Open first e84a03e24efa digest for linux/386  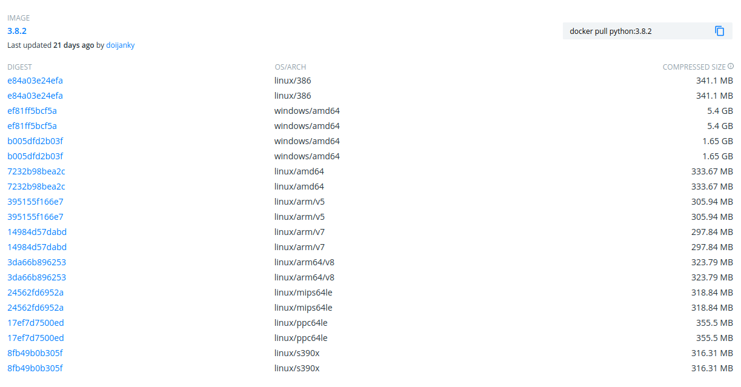35,81
